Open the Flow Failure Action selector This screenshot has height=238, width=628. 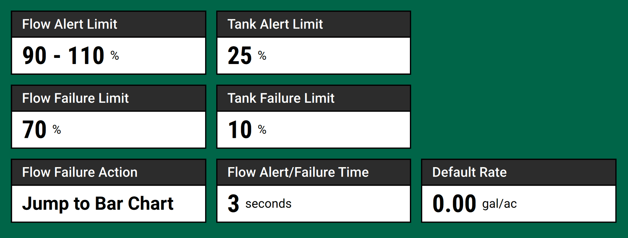click(x=109, y=203)
